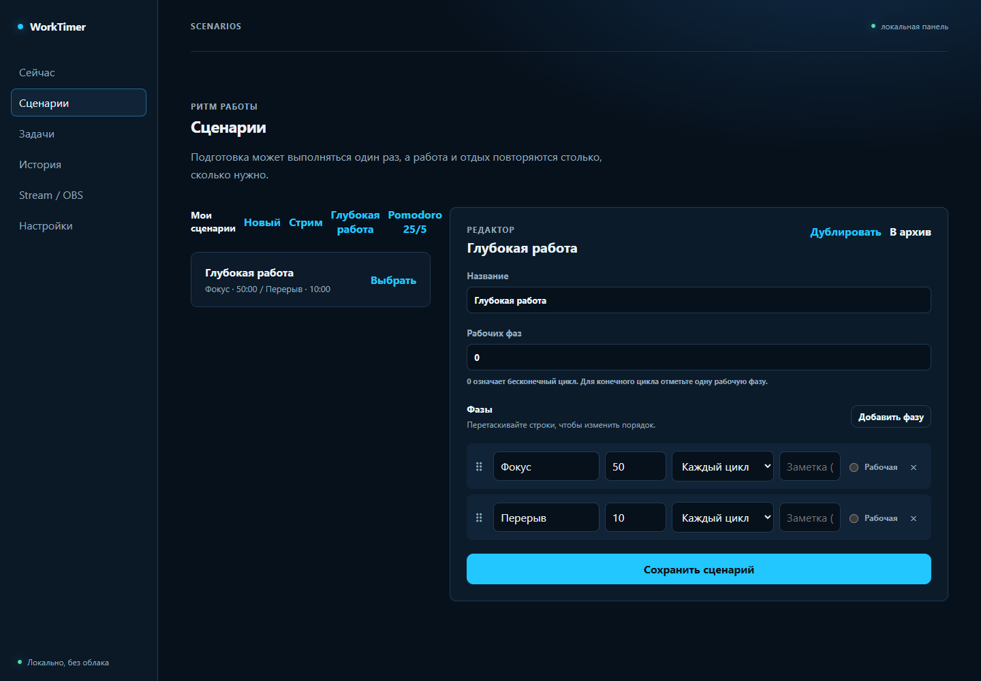The image size is (981, 681).
Task: Remove the Фокус phase with its × icon
Action: pyautogui.click(x=914, y=467)
